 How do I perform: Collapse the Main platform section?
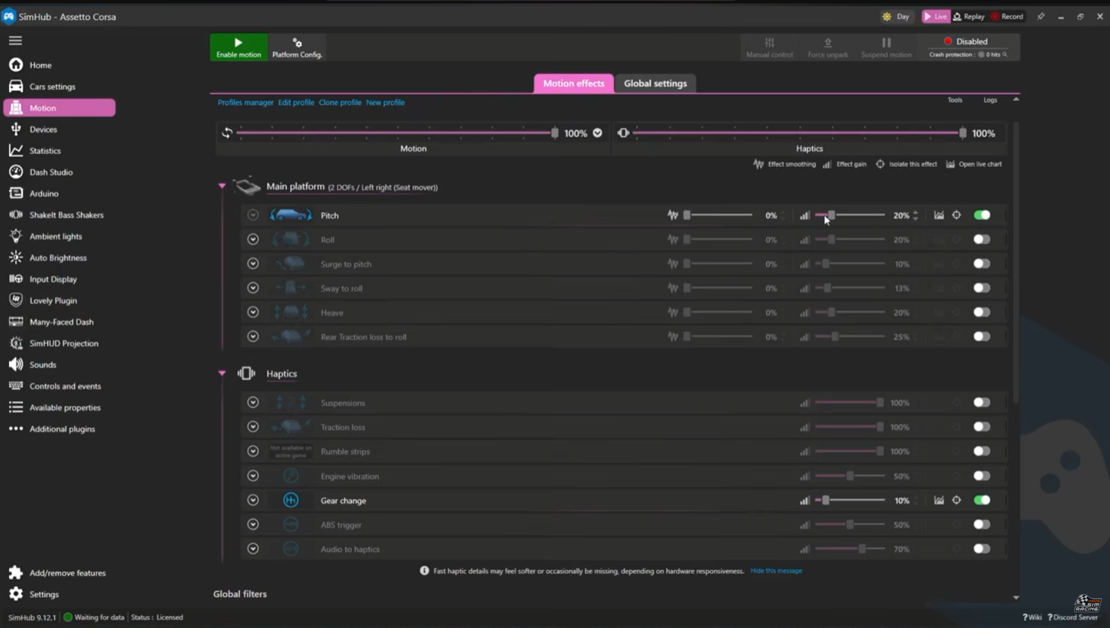pyautogui.click(x=221, y=186)
